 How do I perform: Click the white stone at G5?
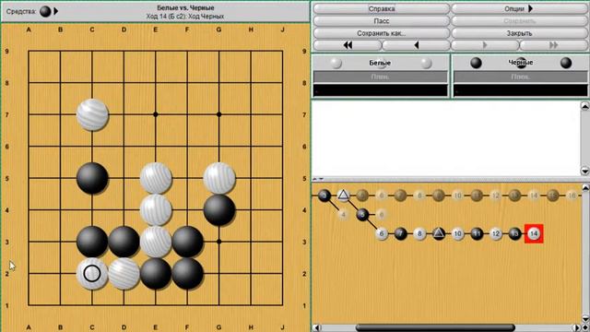click(x=219, y=178)
